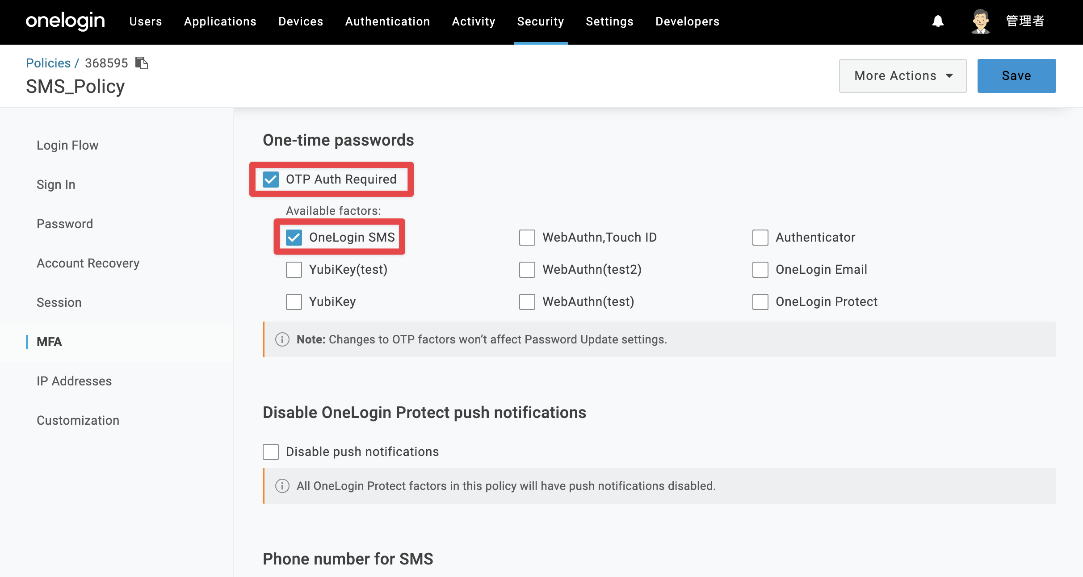Select Customization in the sidebar

pyautogui.click(x=78, y=420)
